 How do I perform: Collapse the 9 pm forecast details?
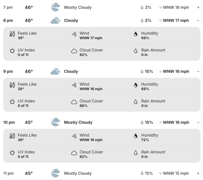click(x=198, y=72)
